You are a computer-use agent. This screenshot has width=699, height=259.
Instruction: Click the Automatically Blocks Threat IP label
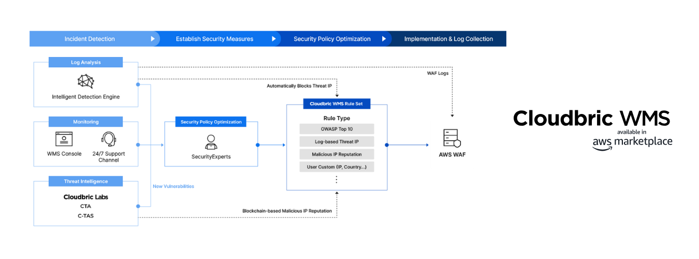click(299, 85)
